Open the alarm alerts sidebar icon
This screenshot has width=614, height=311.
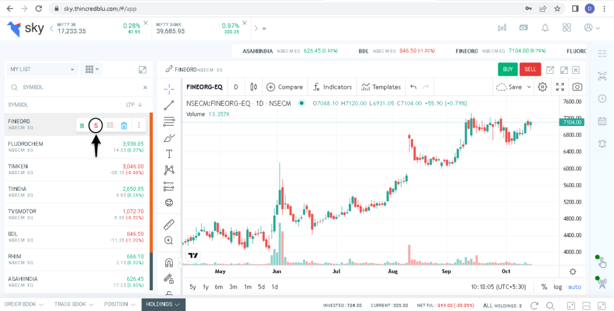602,143
